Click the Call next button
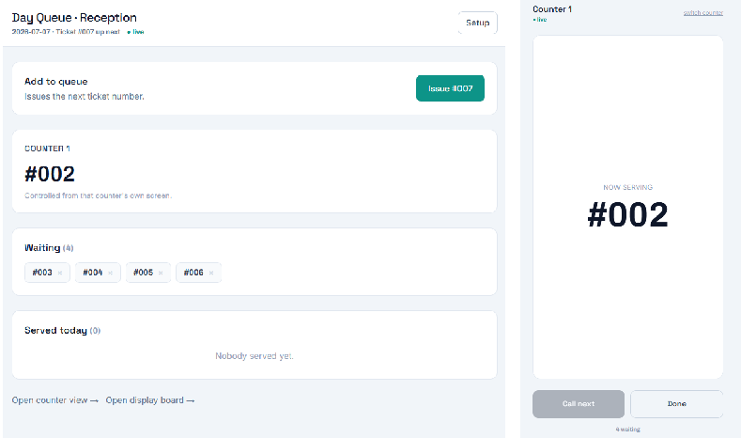This screenshot has width=741, height=438. [x=578, y=404]
